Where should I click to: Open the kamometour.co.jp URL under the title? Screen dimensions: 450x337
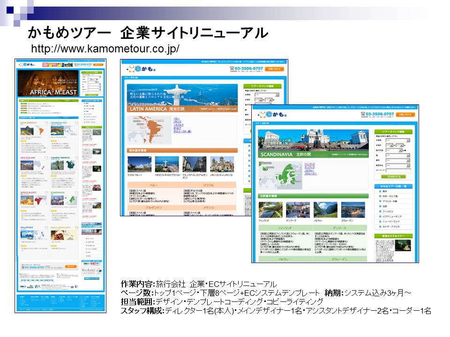pyautogui.click(x=105, y=49)
